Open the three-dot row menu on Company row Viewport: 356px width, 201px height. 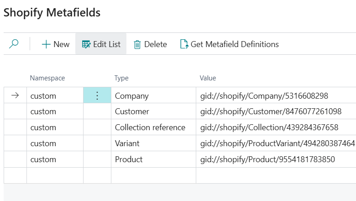[97, 95]
